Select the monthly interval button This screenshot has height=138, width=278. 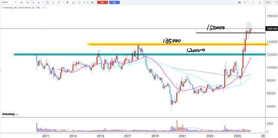[38, 2]
